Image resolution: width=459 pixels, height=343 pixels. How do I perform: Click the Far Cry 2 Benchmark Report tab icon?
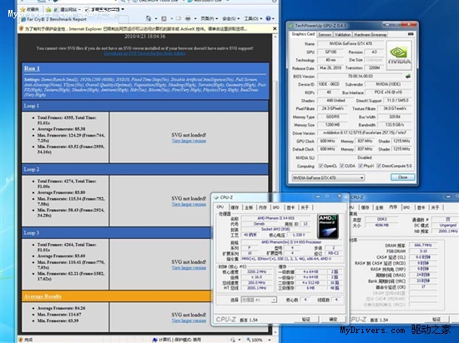(x=23, y=19)
